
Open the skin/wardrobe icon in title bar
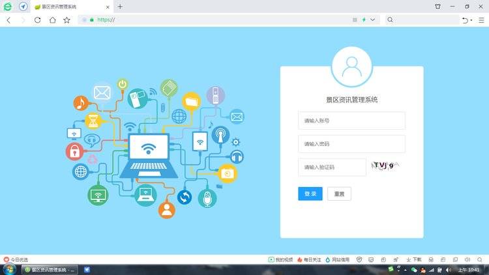pyautogui.click(x=437, y=7)
